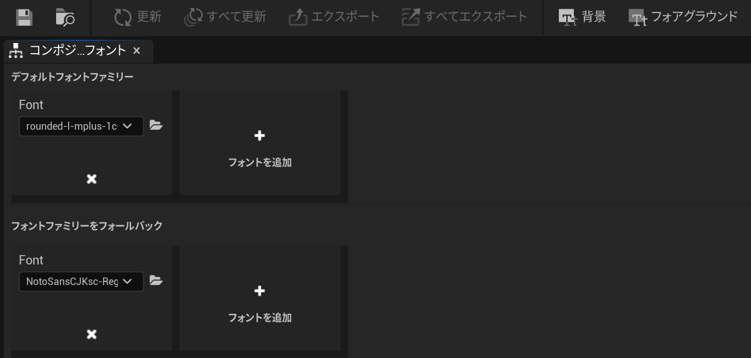Toggle the フォアグラウンド foreground preview
This screenshot has width=751, height=358.
(683, 17)
